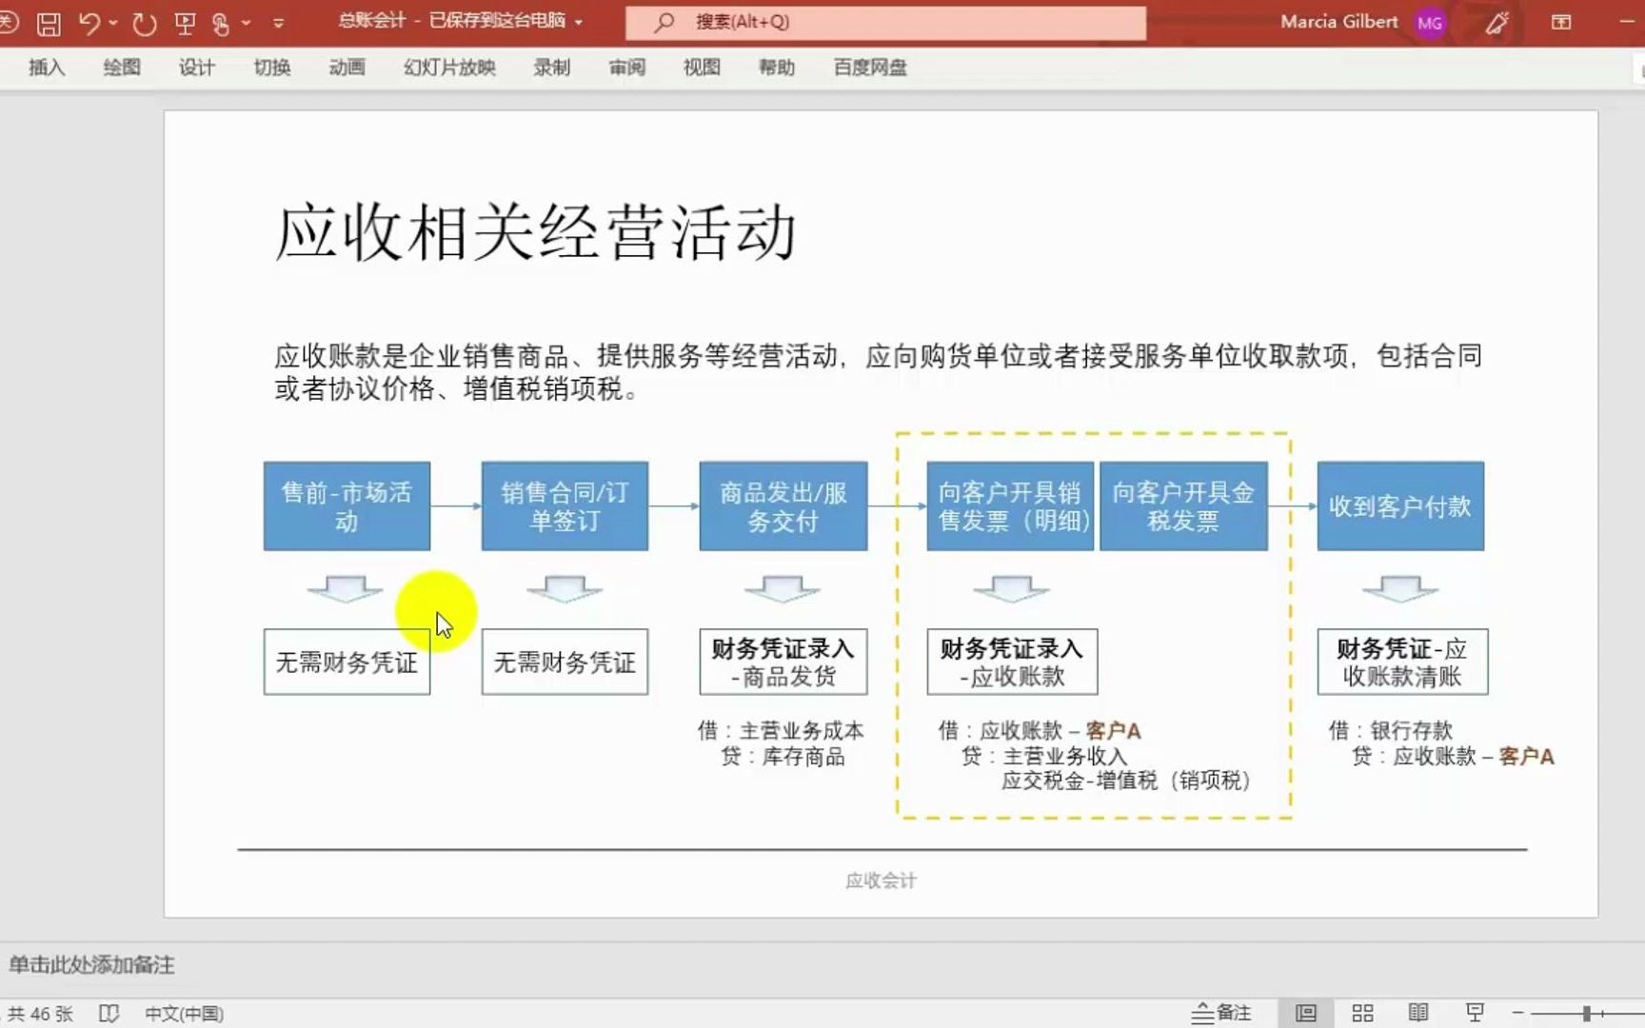1645x1028 pixels.
Task: Click the pen/ink feature icon in title bar
Action: [x=1496, y=23]
